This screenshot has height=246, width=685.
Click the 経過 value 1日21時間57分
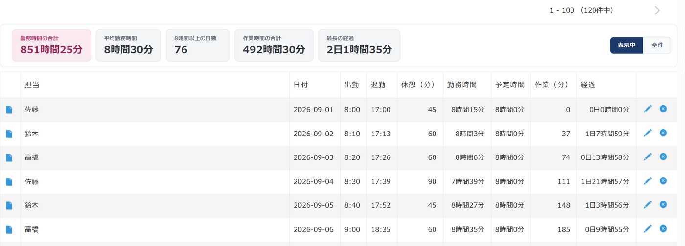605,181
